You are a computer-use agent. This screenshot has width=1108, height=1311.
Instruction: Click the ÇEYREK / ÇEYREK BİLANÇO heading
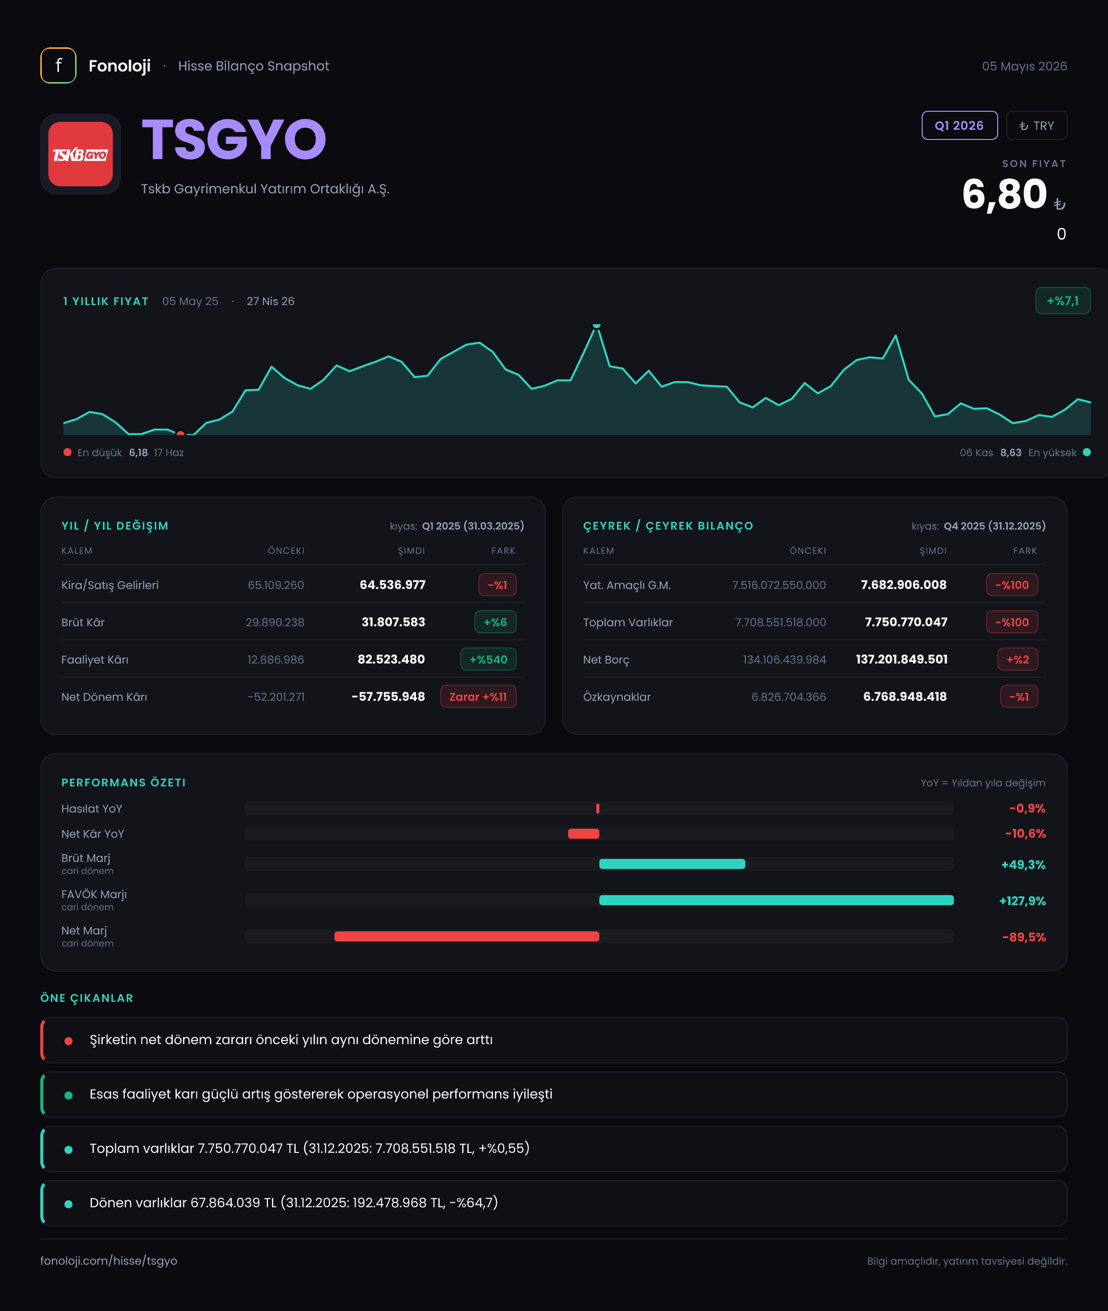point(668,526)
